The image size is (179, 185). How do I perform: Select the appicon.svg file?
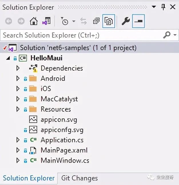coord(59,120)
